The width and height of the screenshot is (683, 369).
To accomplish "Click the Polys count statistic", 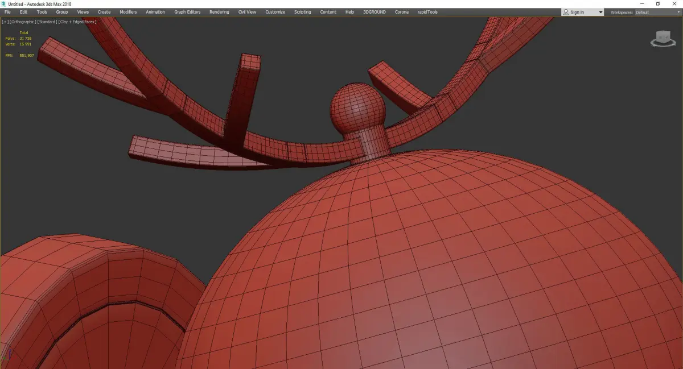I will (x=18, y=38).
